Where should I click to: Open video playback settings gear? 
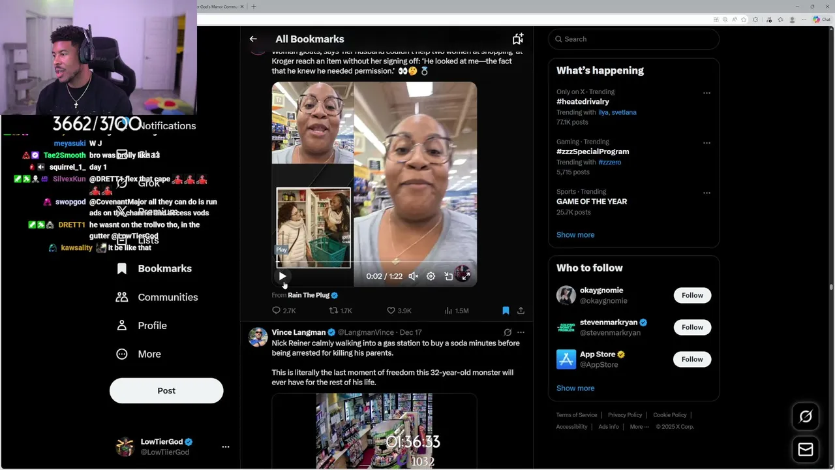(x=431, y=276)
